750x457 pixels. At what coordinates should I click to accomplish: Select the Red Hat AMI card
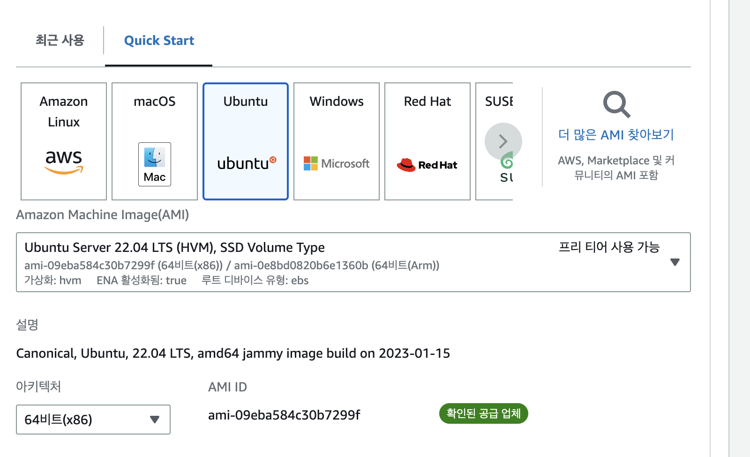pyautogui.click(x=427, y=141)
